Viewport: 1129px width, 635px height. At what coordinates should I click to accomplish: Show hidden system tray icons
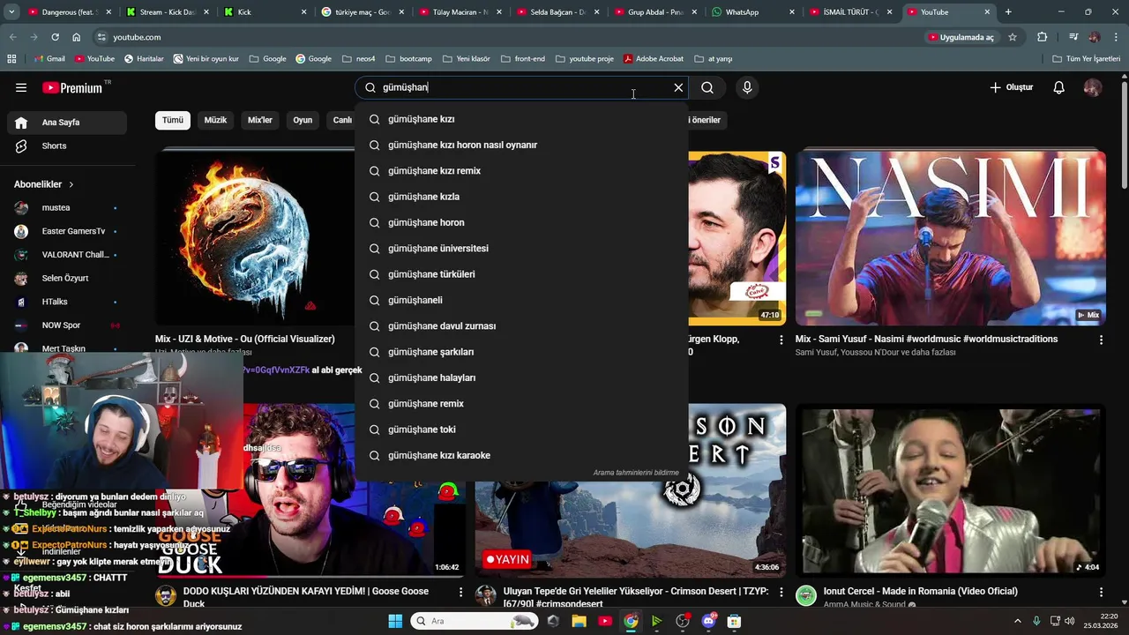click(x=1017, y=621)
